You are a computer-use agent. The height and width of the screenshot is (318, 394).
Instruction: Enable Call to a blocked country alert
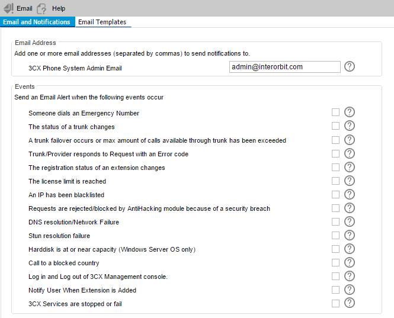pyautogui.click(x=335, y=263)
